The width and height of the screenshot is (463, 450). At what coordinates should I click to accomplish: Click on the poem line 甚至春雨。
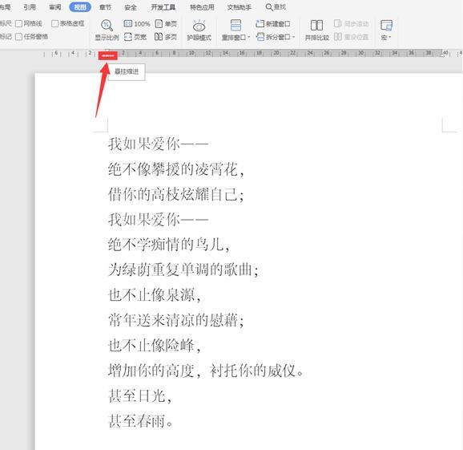coord(141,421)
